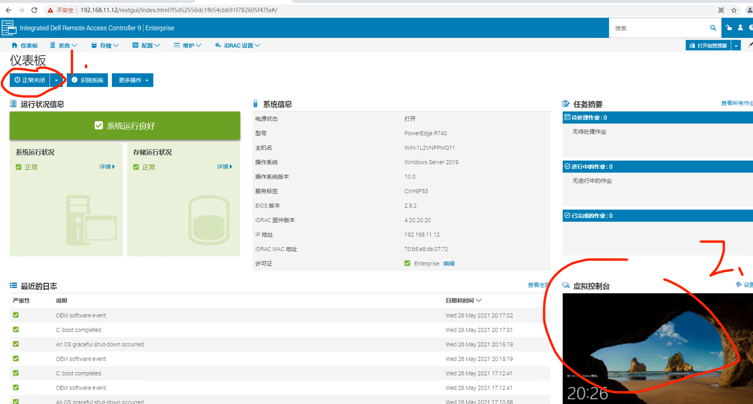Open 详情 link under 存储运行状况

click(224, 167)
